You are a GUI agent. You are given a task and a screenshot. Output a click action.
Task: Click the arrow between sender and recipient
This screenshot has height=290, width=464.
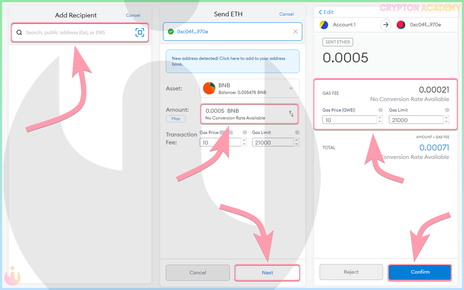(x=385, y=25)
